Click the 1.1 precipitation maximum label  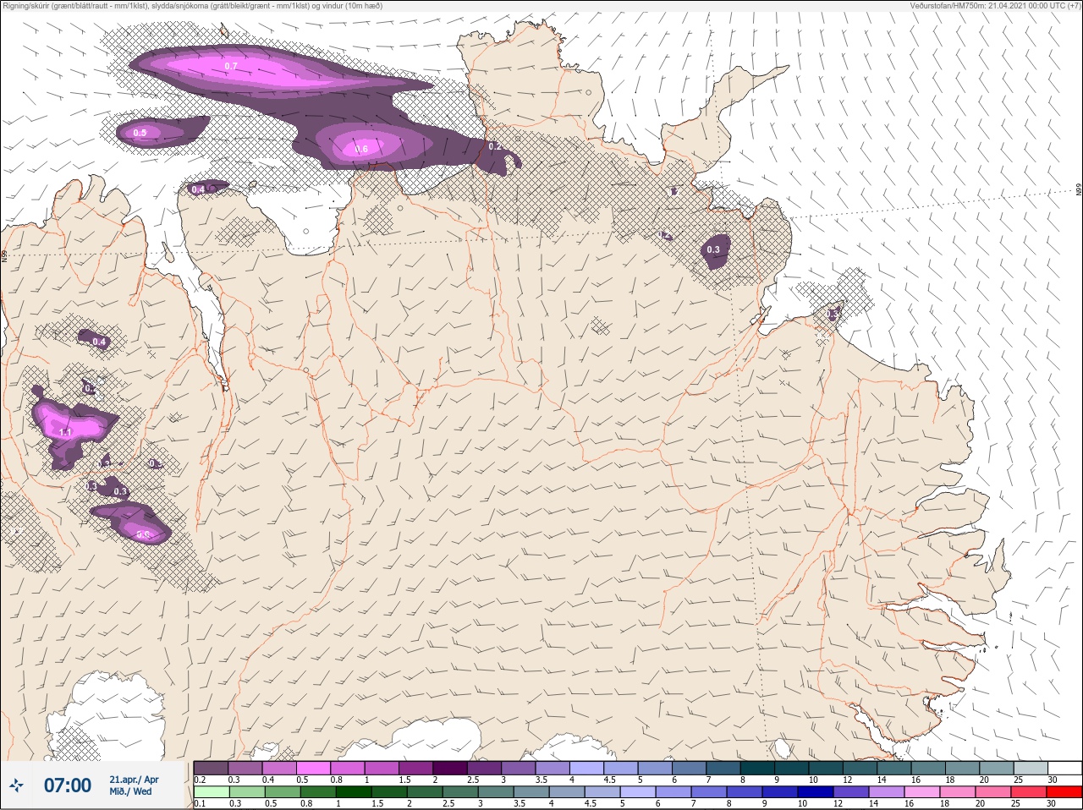(x=66, y=432)
